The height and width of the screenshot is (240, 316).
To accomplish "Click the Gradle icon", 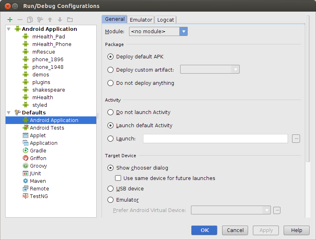I will [x=26, y=150].
